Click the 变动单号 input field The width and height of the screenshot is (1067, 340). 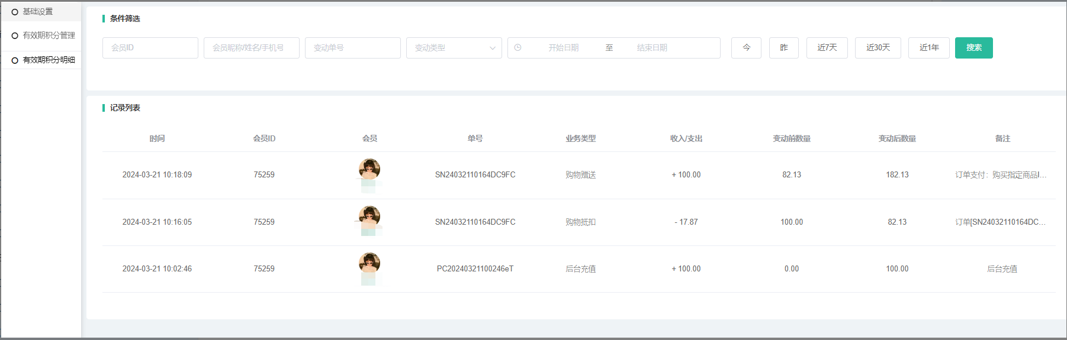tap(353, 48)
